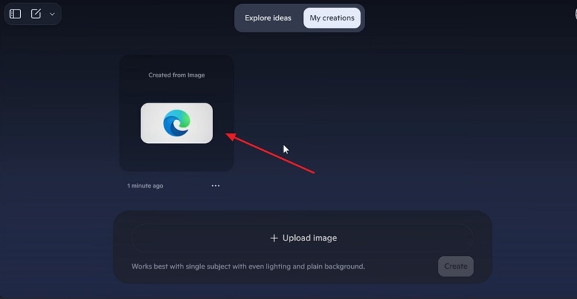577x299 pixels.
Task: Switch to Explore ideas tab
Action: 268,18
